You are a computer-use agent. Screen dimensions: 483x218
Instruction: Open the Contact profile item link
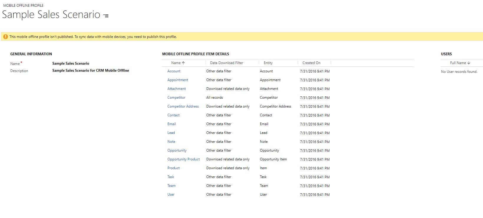tap(173, 115)
